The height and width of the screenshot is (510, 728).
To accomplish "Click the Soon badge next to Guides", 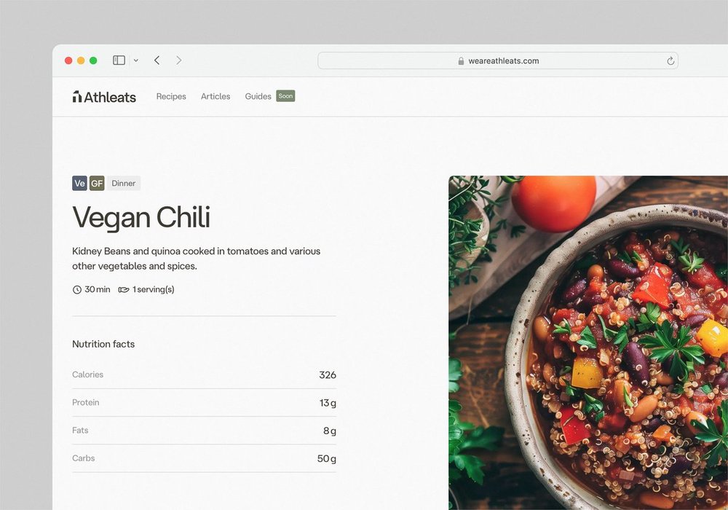I will point(285,96).
